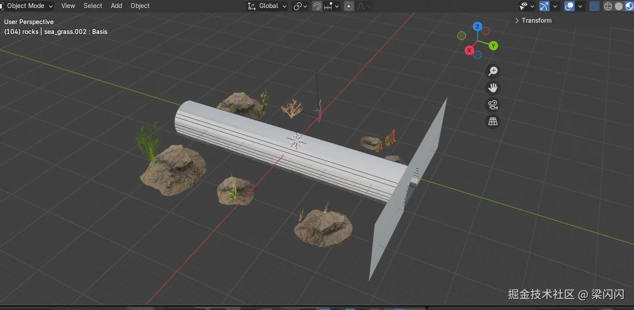Open the Object menu
Image resolution: width=634 pixels, height=310 pixels.
click(x=140, y=6)
